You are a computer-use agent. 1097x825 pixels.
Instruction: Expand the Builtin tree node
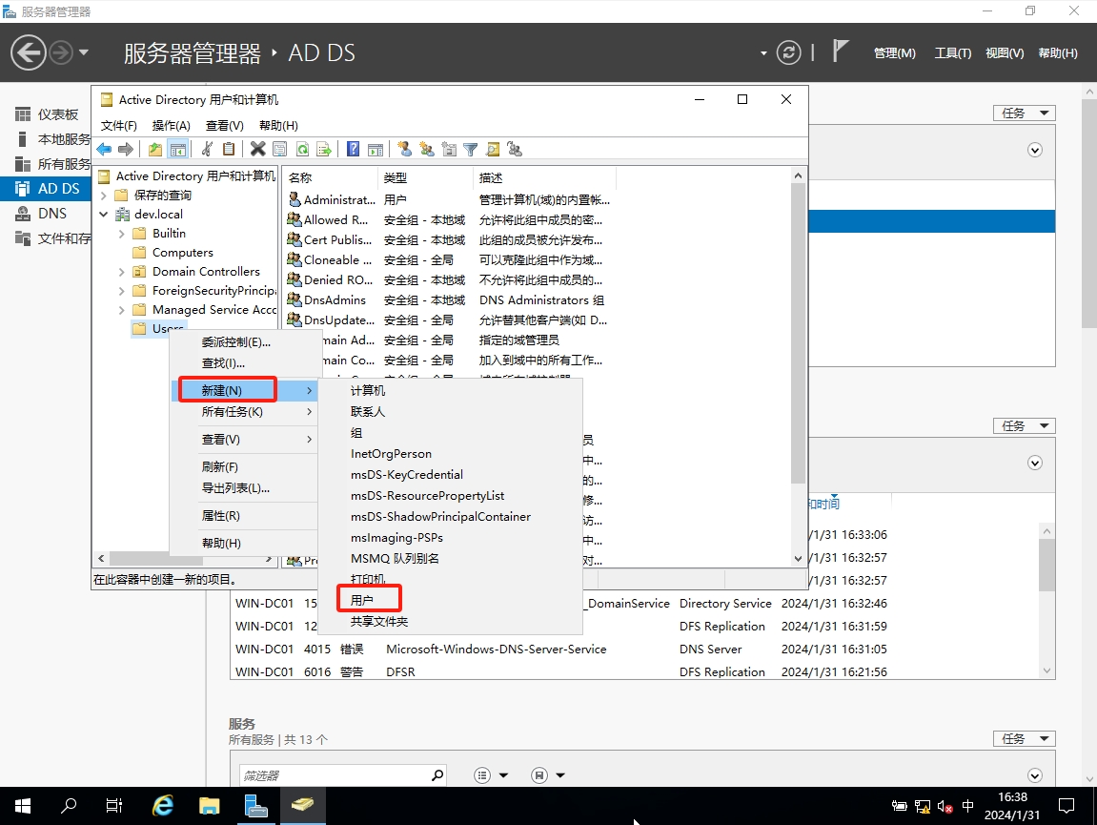click(x=122, y=234)
